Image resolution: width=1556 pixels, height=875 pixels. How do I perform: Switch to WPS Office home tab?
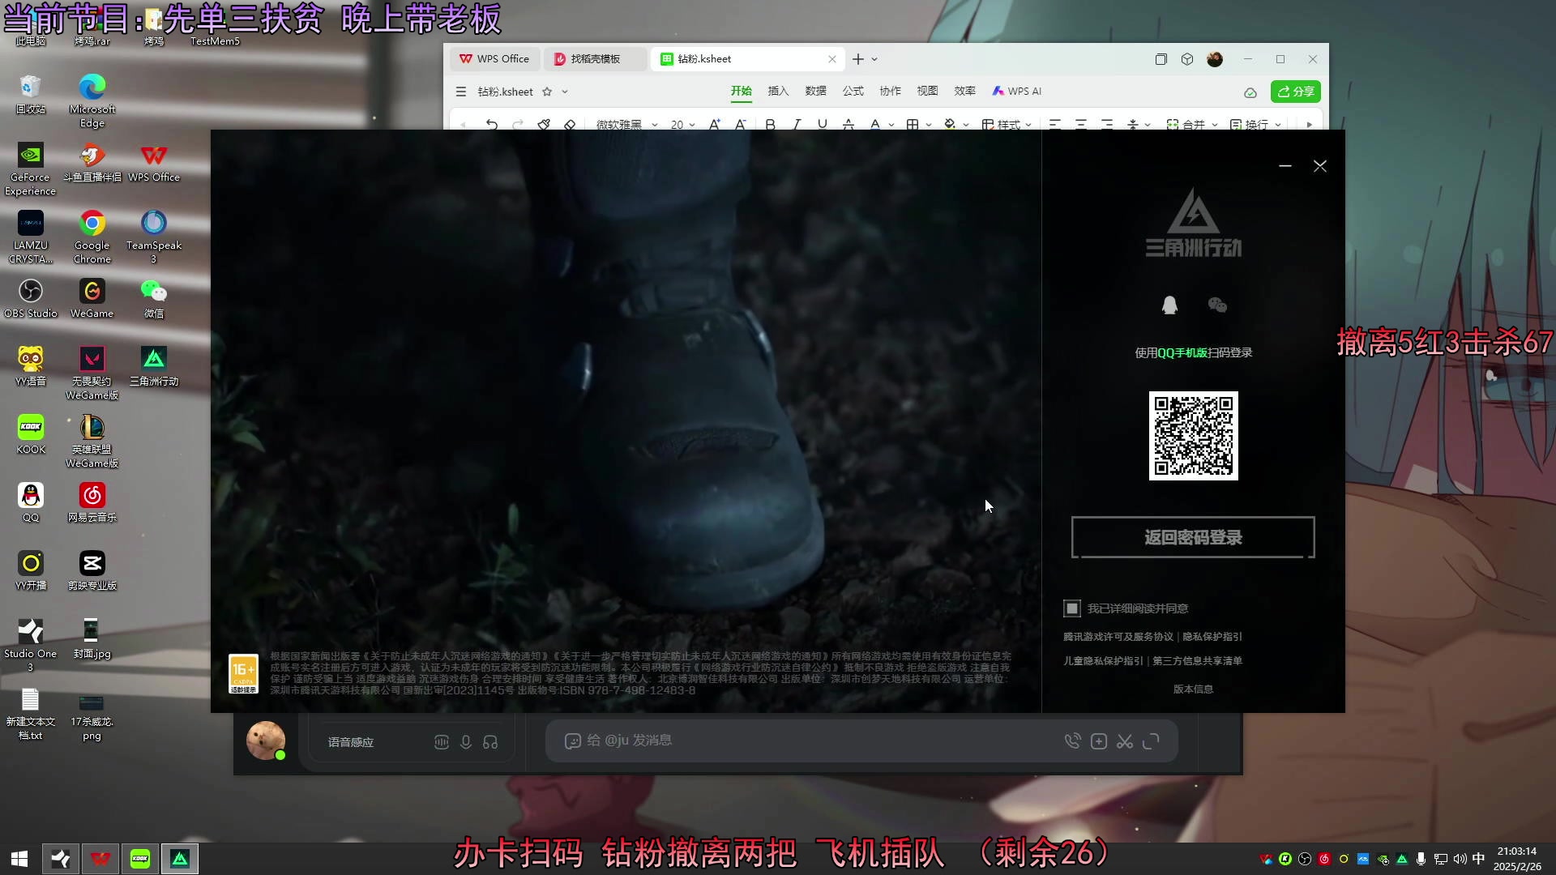[494, 59]
